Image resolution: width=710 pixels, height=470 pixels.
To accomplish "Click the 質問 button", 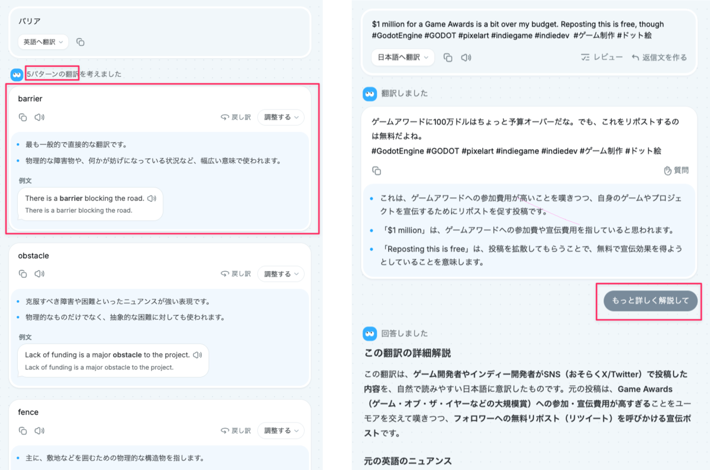I will [x=676, y=170].
